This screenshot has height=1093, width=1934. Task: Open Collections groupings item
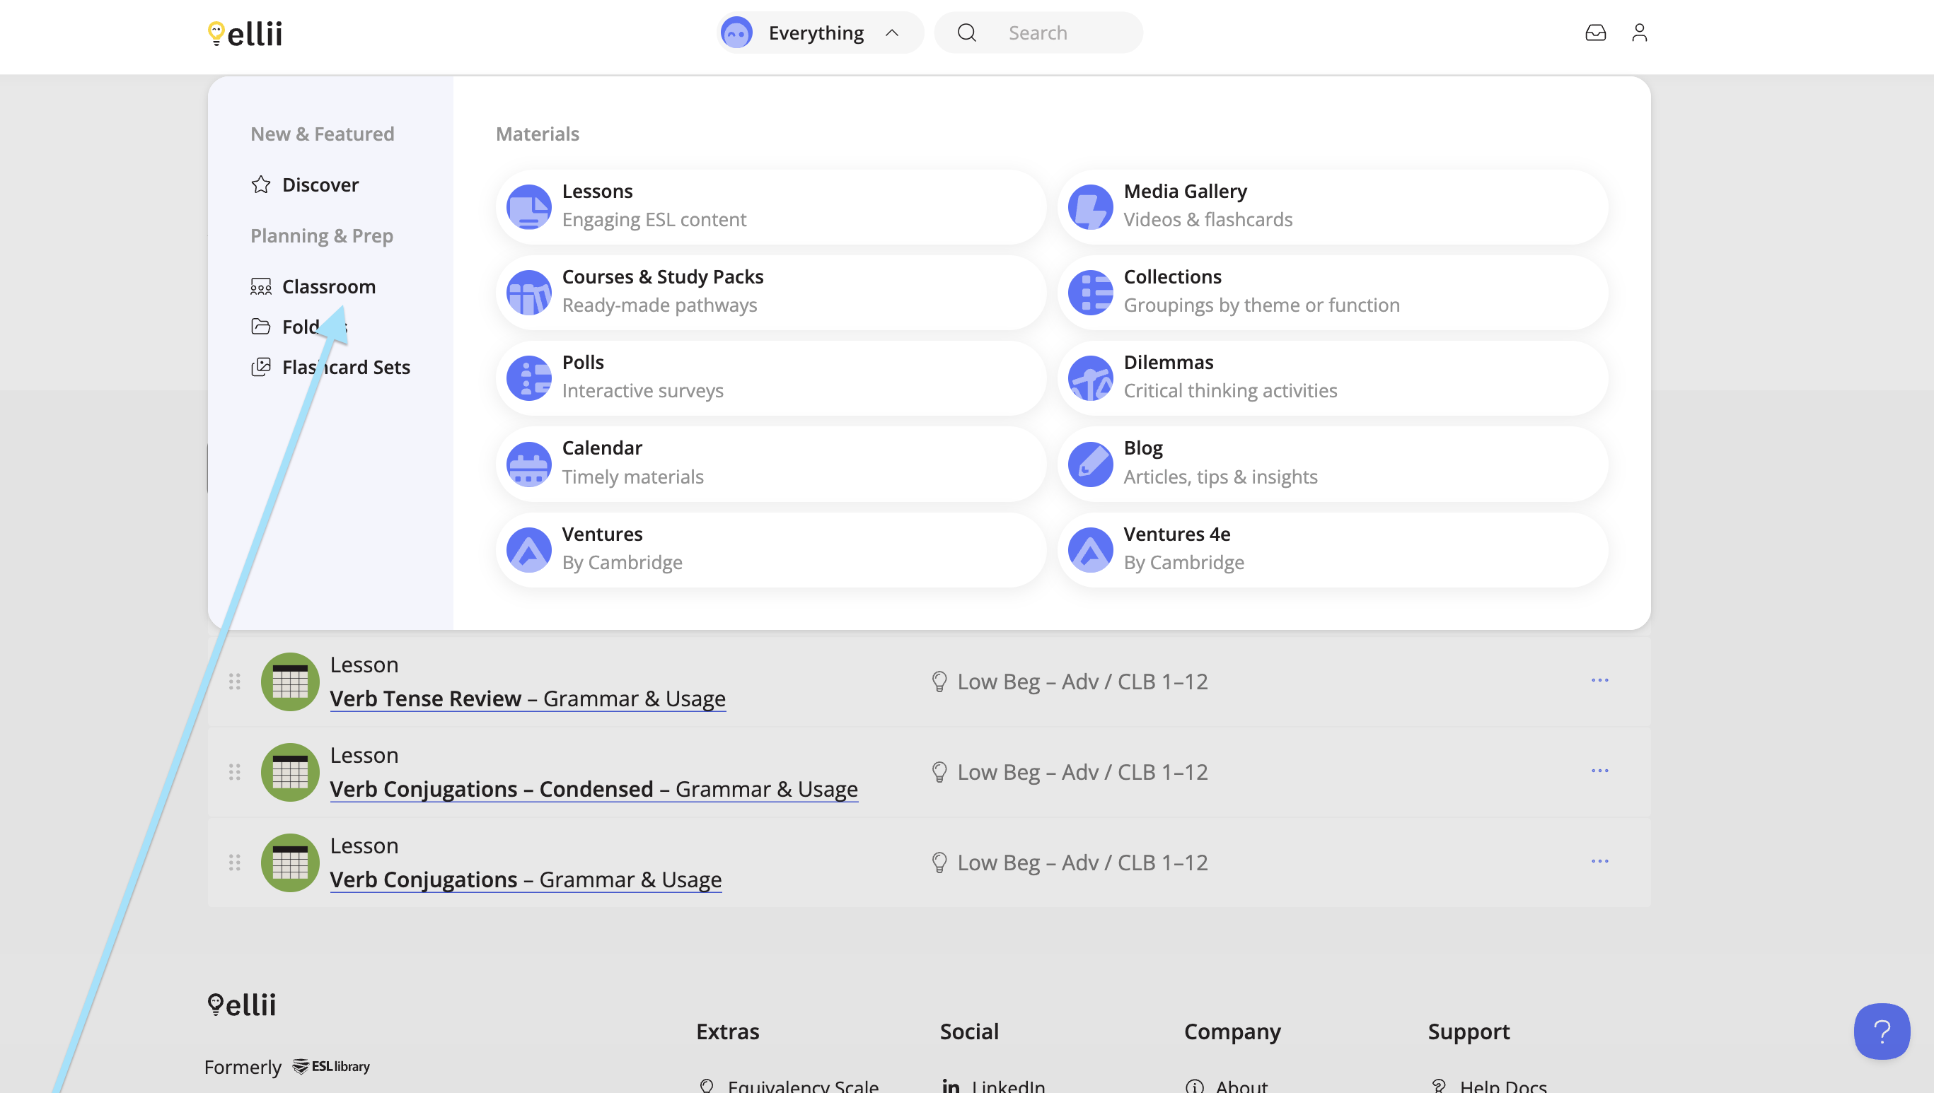tap(1333, 292)
